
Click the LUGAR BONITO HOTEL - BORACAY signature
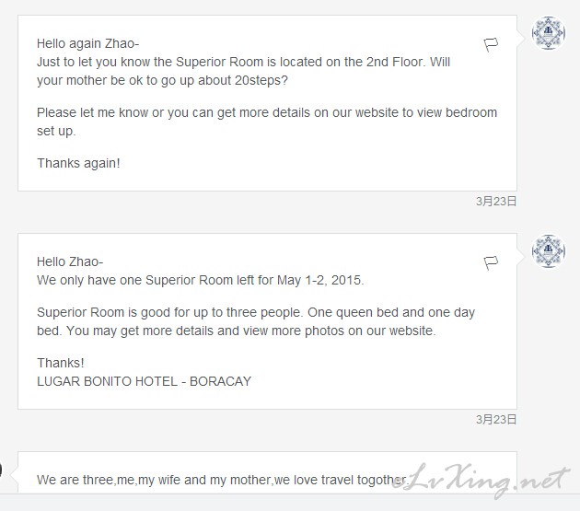click(x=144, y=381)
